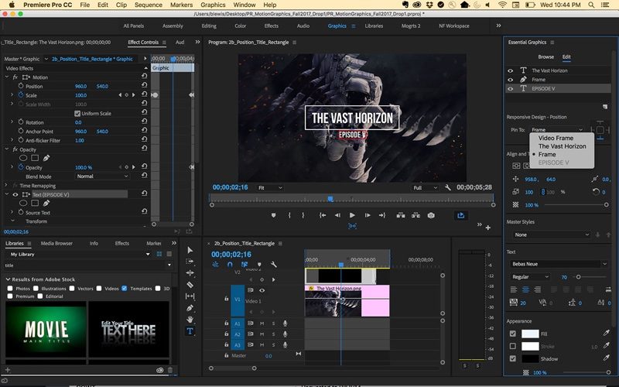Click the Export Frame camera icon
Image resolution: width=619 pixels, height=387 pixels.
(x=431, y=215)
